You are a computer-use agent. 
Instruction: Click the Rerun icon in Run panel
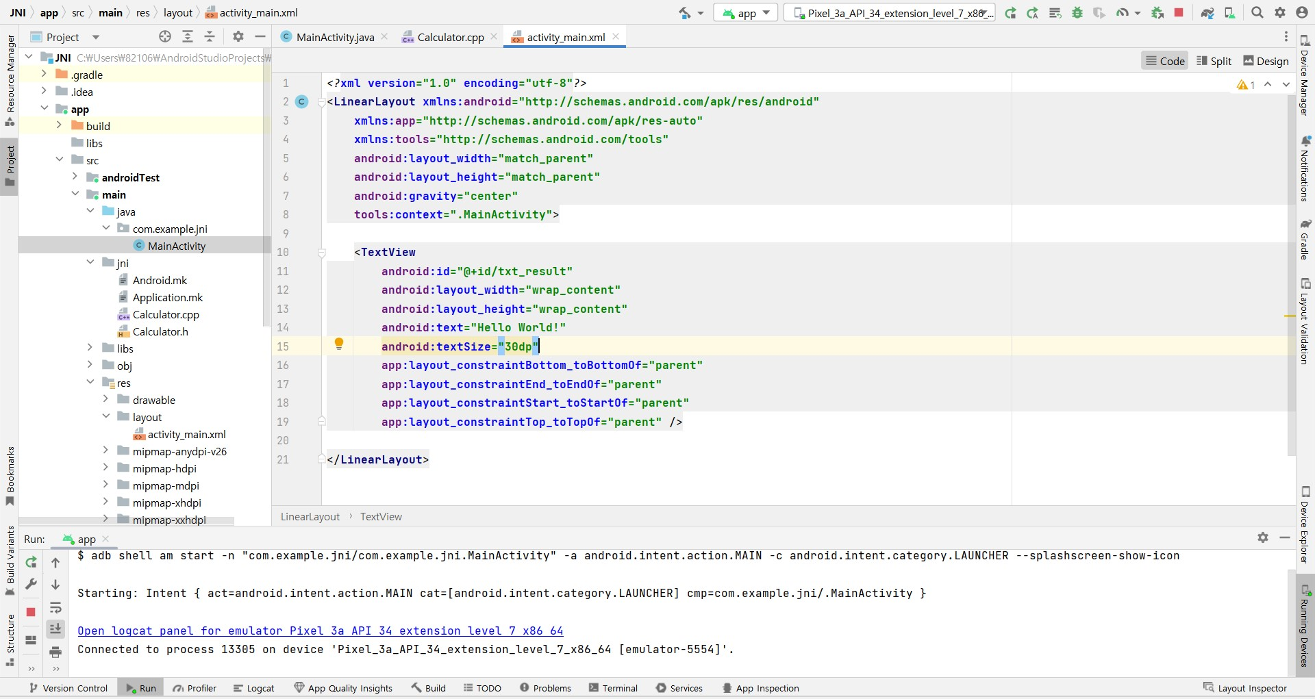pos(31,563)
